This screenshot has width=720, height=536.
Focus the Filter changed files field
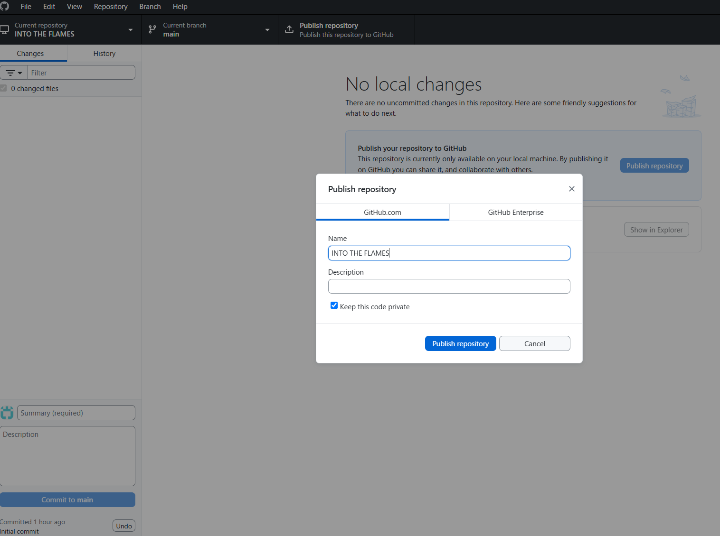82,73
